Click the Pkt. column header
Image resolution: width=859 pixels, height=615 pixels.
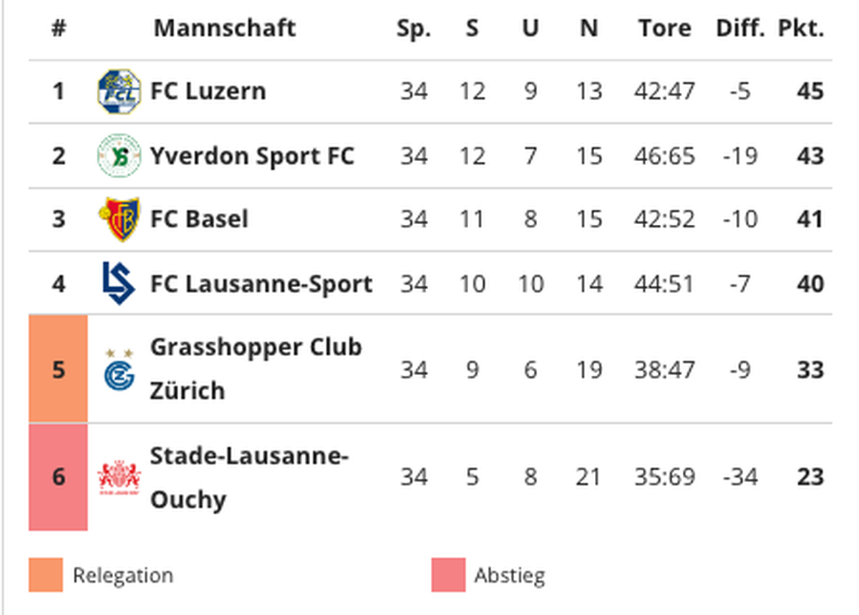tap(801, 29)
